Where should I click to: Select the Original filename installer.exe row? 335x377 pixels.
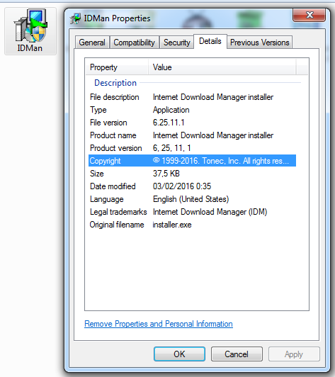pyautogui.click(x=192, y=225)
